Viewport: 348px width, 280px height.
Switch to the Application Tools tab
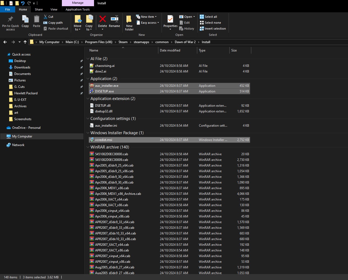coord(78,9)
